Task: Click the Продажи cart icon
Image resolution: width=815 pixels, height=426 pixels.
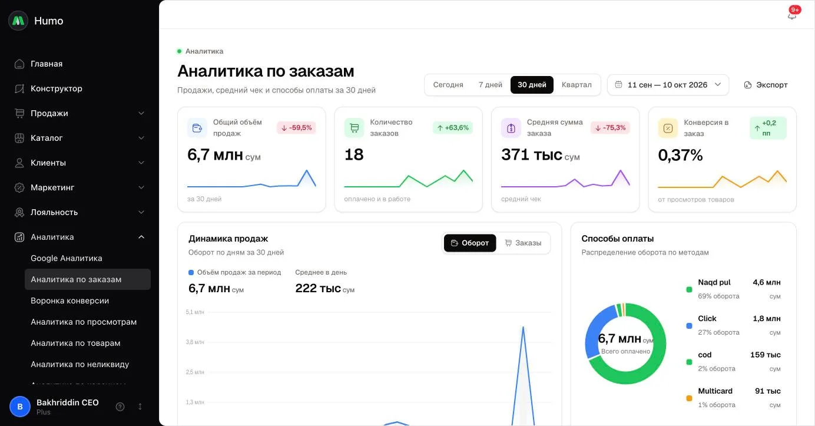Action: coord(19,113)
